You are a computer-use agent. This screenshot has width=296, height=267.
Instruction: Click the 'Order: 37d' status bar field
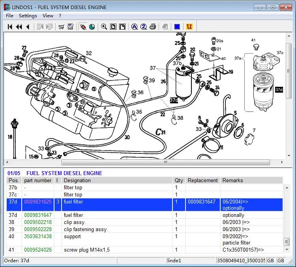coord(60,261)
